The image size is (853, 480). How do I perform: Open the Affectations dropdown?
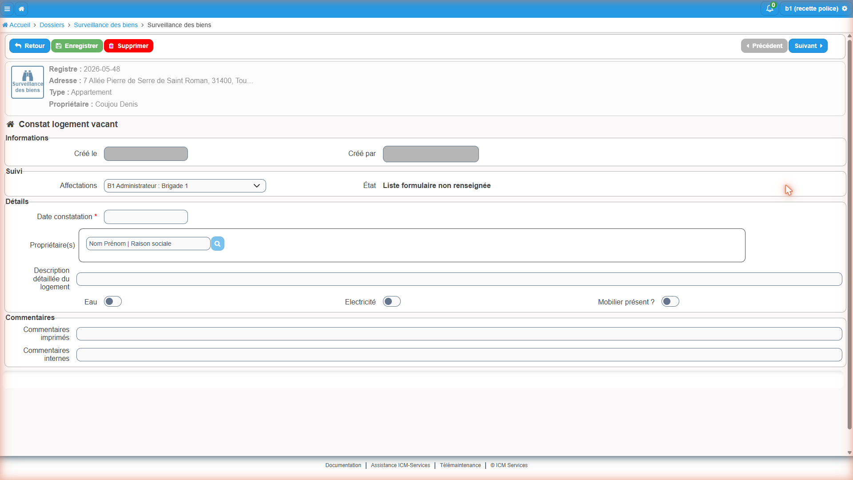click(x=185, y=186)
